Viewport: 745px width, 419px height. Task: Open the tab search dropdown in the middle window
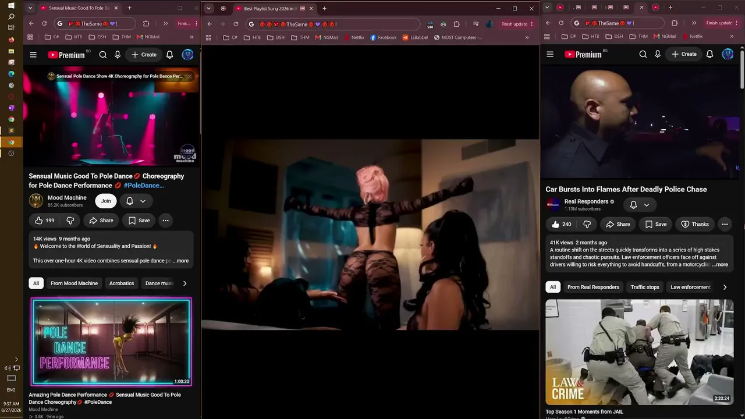pyautogui.click(x=208, y=9)
